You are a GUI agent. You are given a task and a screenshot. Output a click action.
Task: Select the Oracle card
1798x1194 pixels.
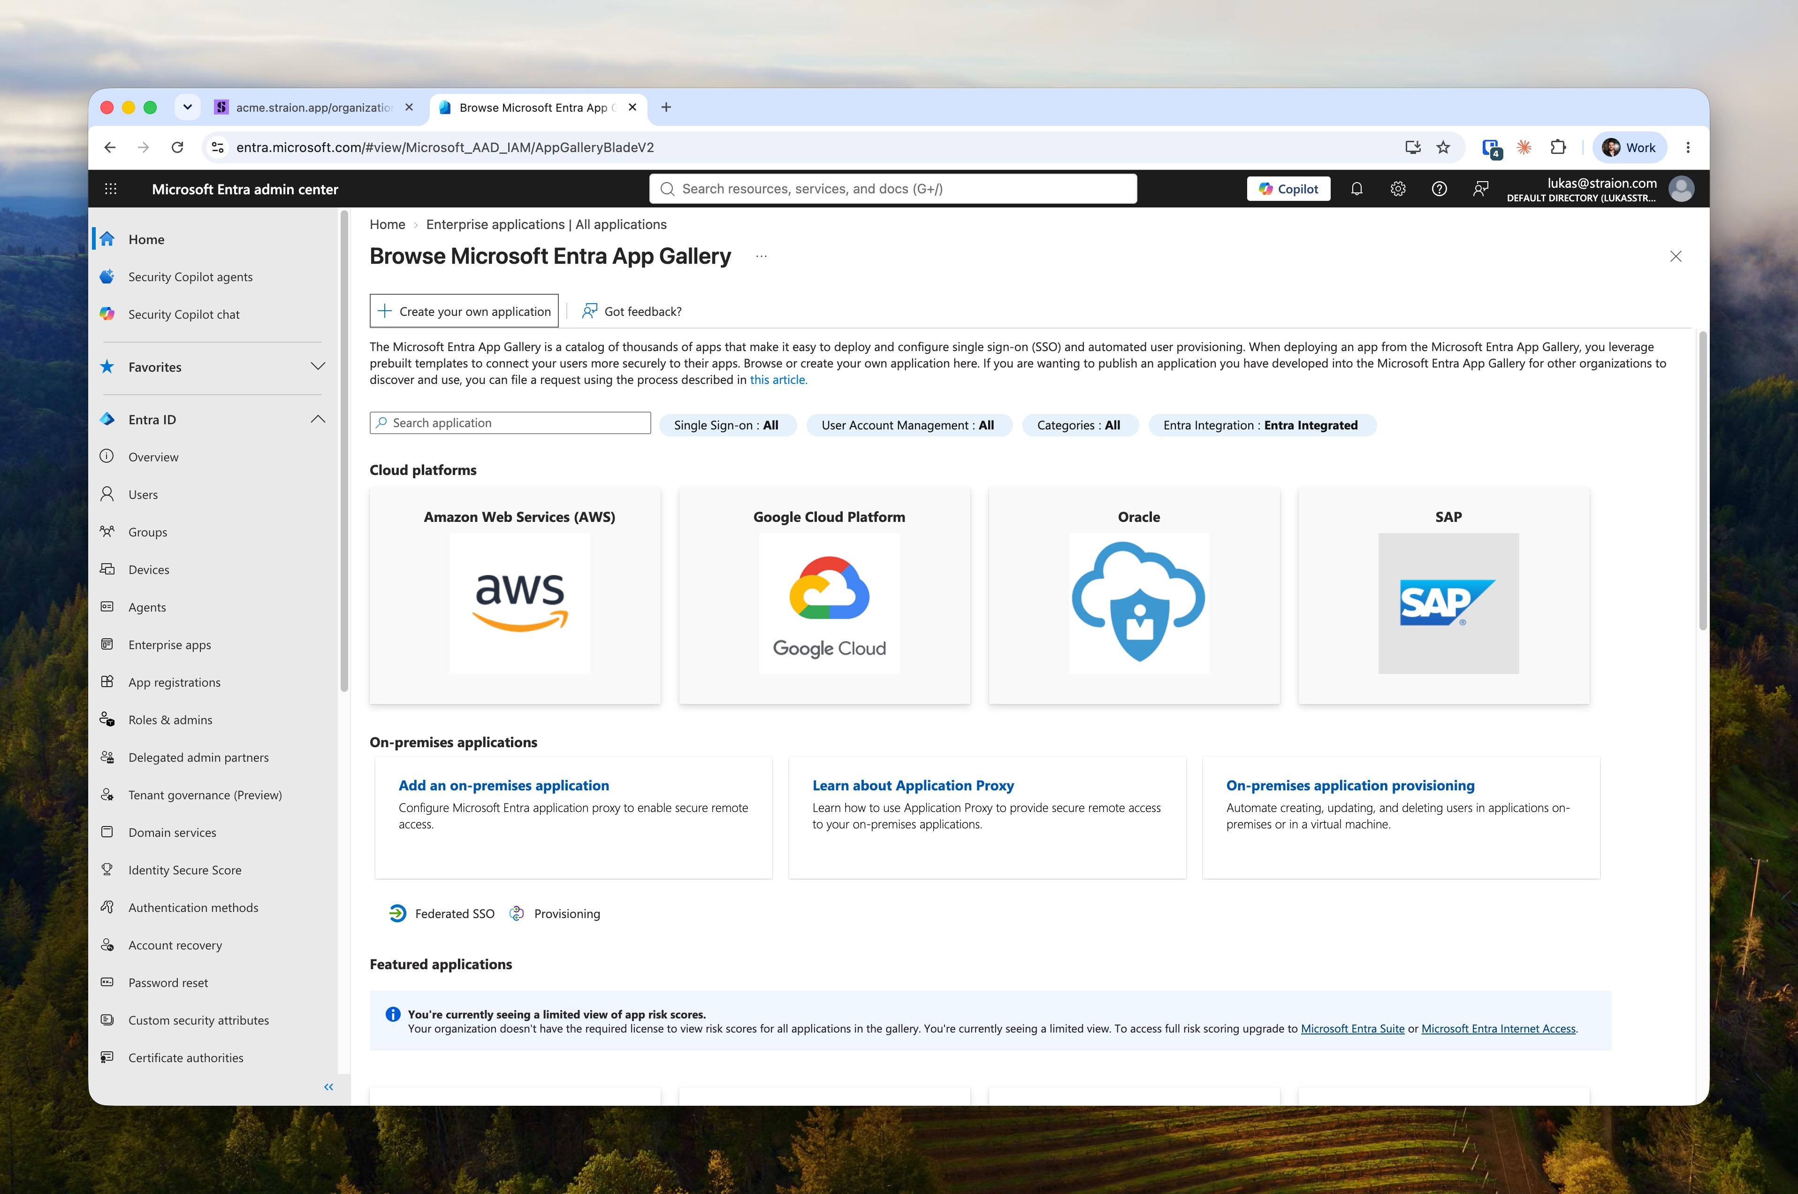(1134, 596)
